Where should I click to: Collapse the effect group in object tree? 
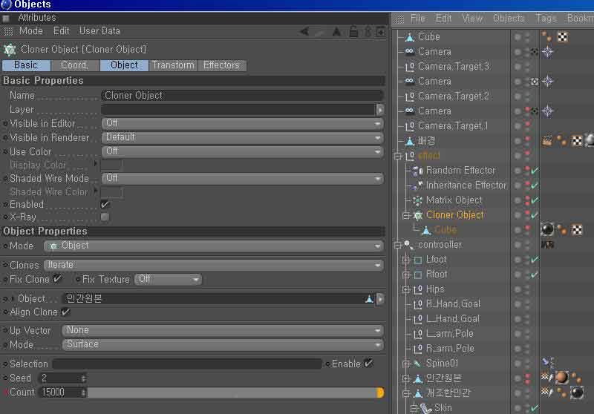[398, 156]
